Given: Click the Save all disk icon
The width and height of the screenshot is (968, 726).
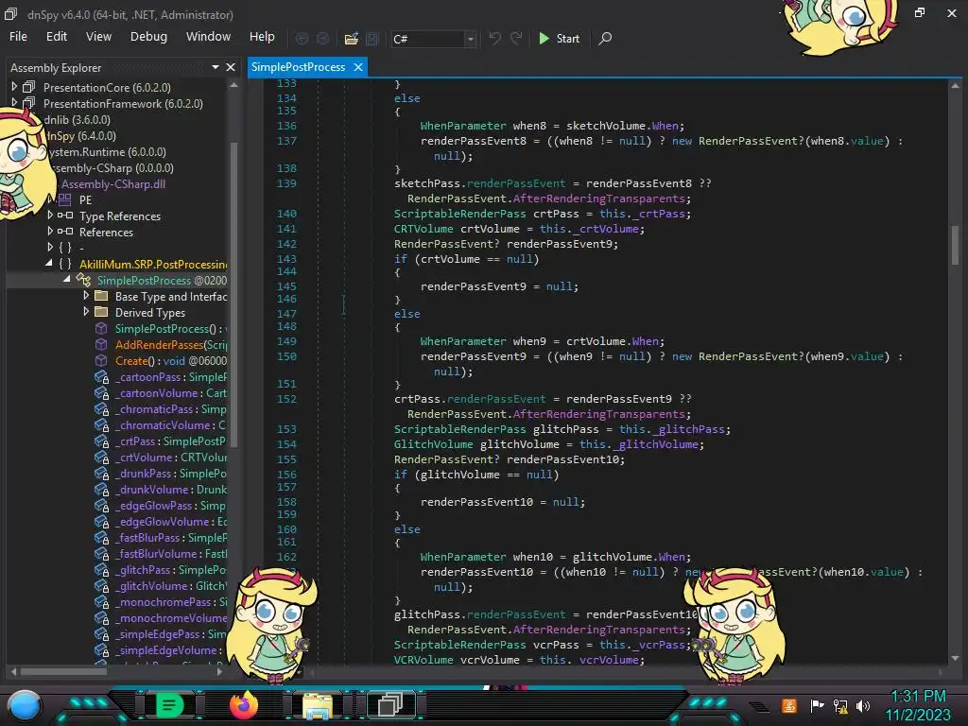Looking at the screenshot, I should pyautogui.click(x=372, y=39).
